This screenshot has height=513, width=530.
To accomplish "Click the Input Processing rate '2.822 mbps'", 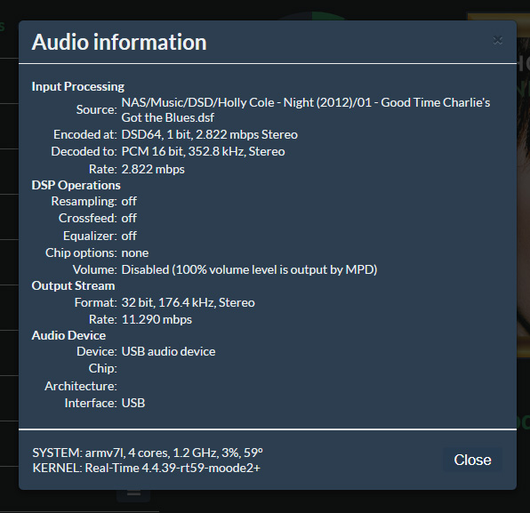I will pos(153,169).
